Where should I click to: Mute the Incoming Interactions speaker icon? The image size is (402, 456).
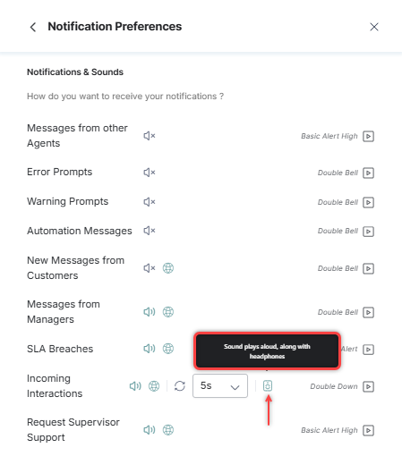pos(135,386)
